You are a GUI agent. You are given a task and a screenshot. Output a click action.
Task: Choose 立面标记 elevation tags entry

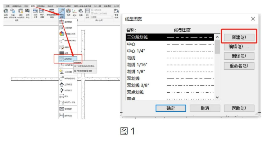[68, 84]
